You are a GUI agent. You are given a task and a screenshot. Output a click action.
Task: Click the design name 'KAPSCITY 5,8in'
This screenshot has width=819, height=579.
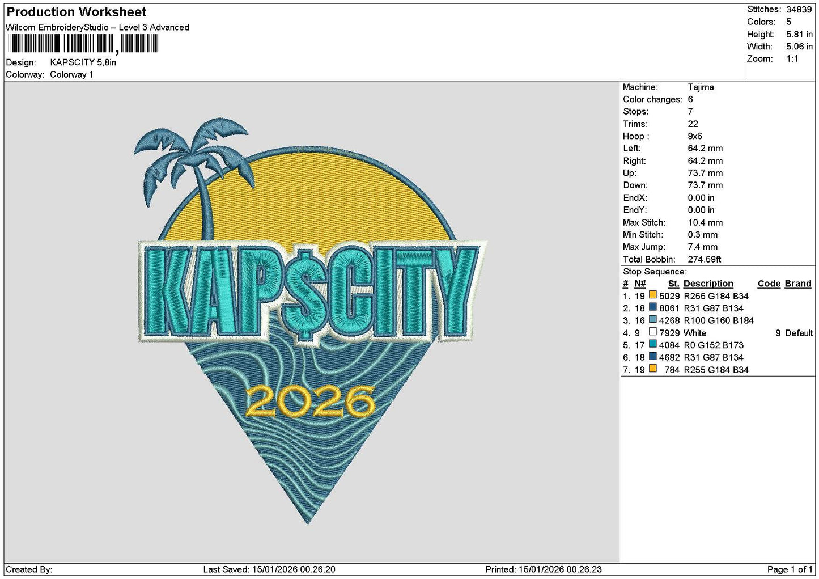click(x=83, y=62)
